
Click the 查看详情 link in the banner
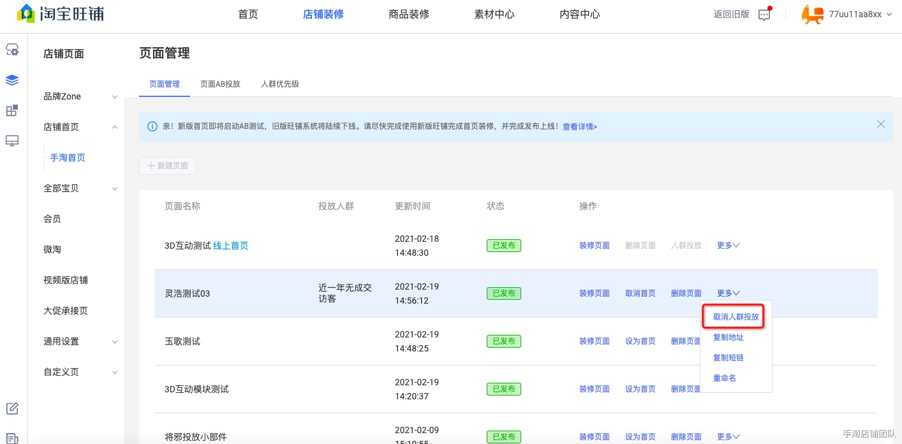(x=580, y=127)
